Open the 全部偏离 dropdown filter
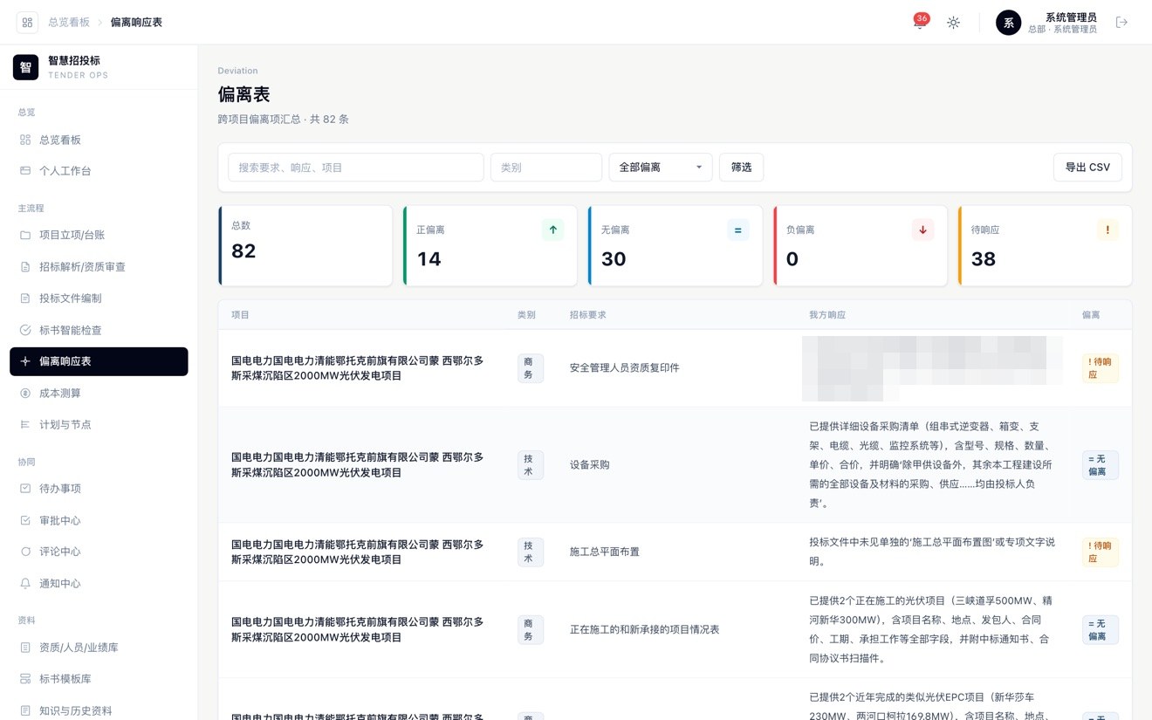Image resolution: width=1152 pixels, height=720 pixels. point(661,168)
